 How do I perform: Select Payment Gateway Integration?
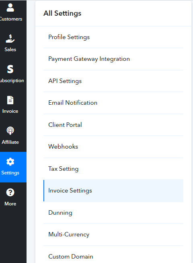[113, 59]
